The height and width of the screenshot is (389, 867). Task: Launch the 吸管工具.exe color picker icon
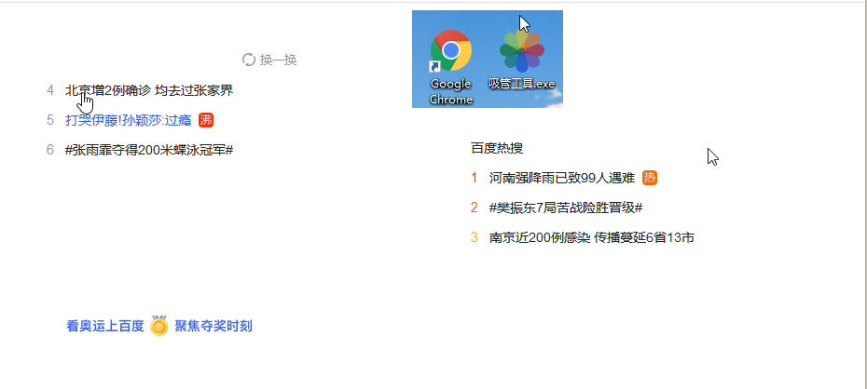click(x=521, y=59)
